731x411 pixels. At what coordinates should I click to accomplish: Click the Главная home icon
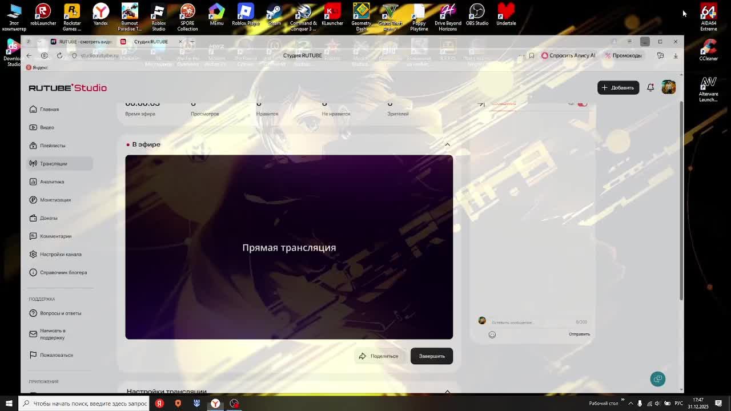33,109
